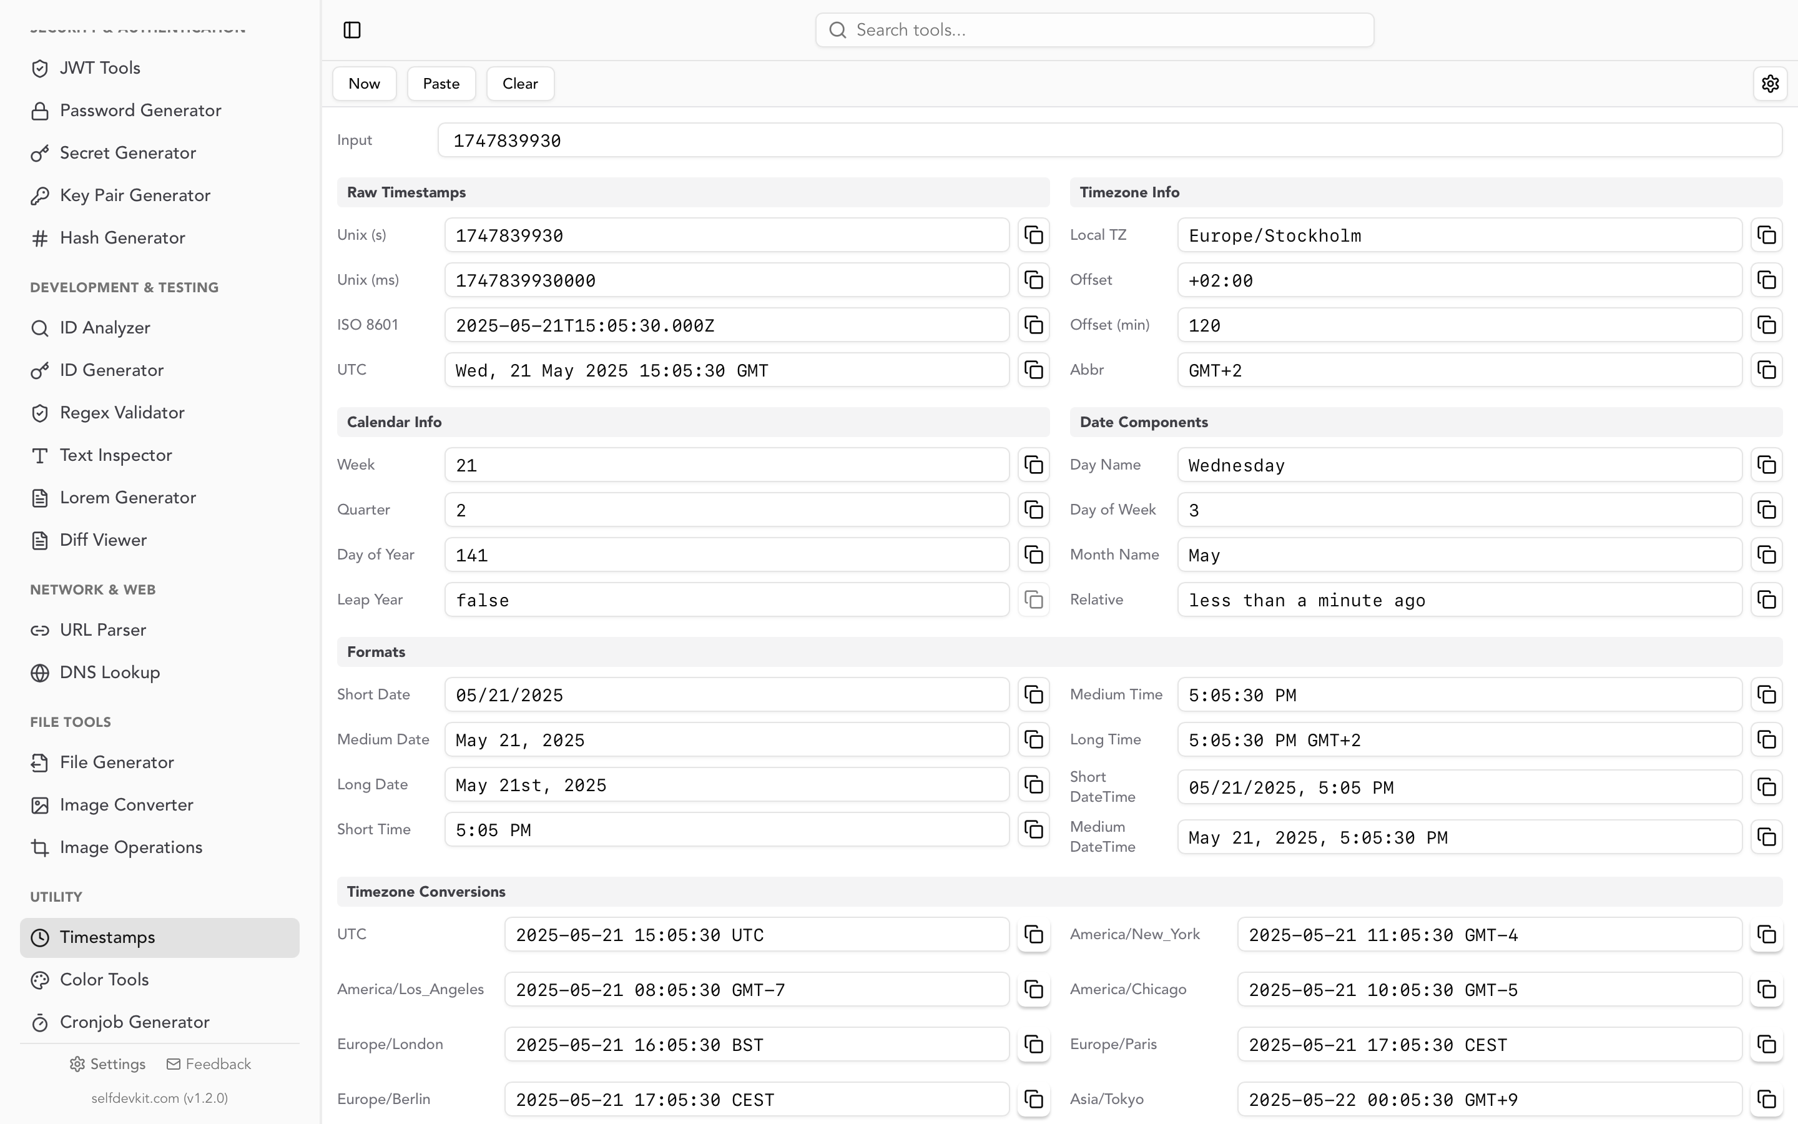1798x1124 pixels.
Task: Copy the Offset (min) value
Action: pos(1766,325)
